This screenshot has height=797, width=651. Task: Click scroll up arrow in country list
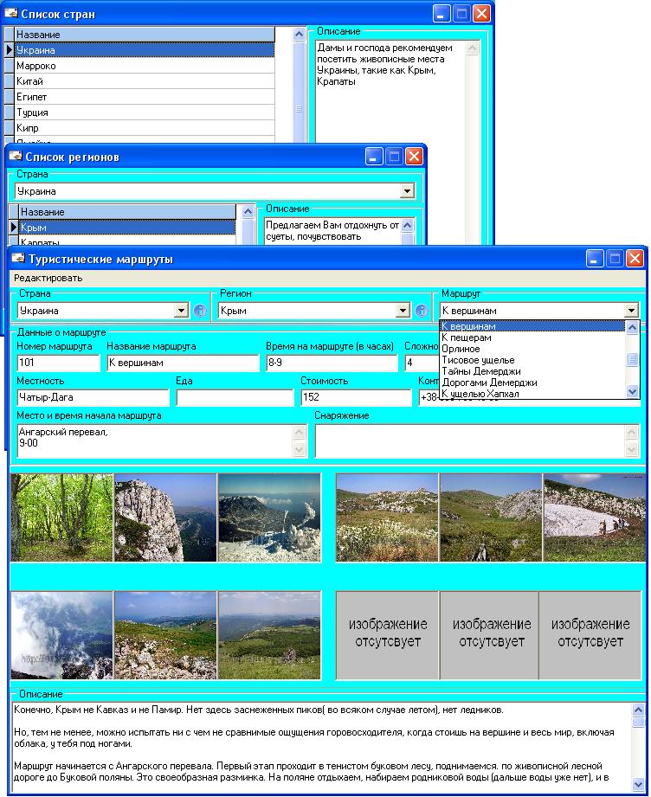click(x=299, y=34)
